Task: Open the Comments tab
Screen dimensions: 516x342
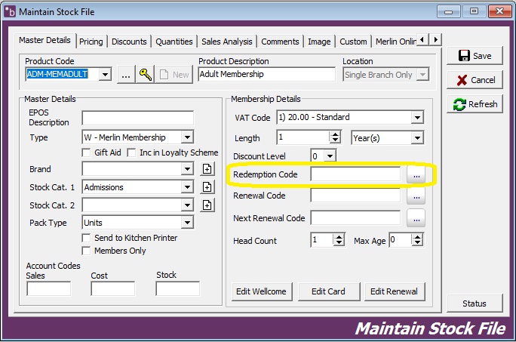Action: [x=280, y=42]
